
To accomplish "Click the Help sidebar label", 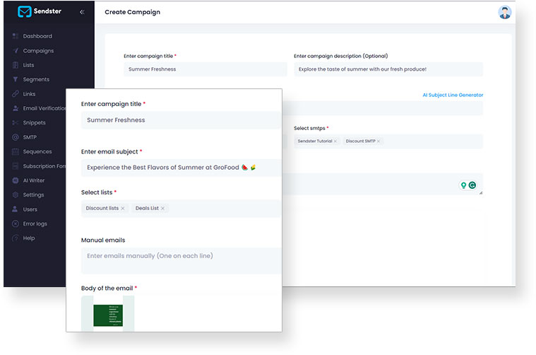I will (29, 238).
